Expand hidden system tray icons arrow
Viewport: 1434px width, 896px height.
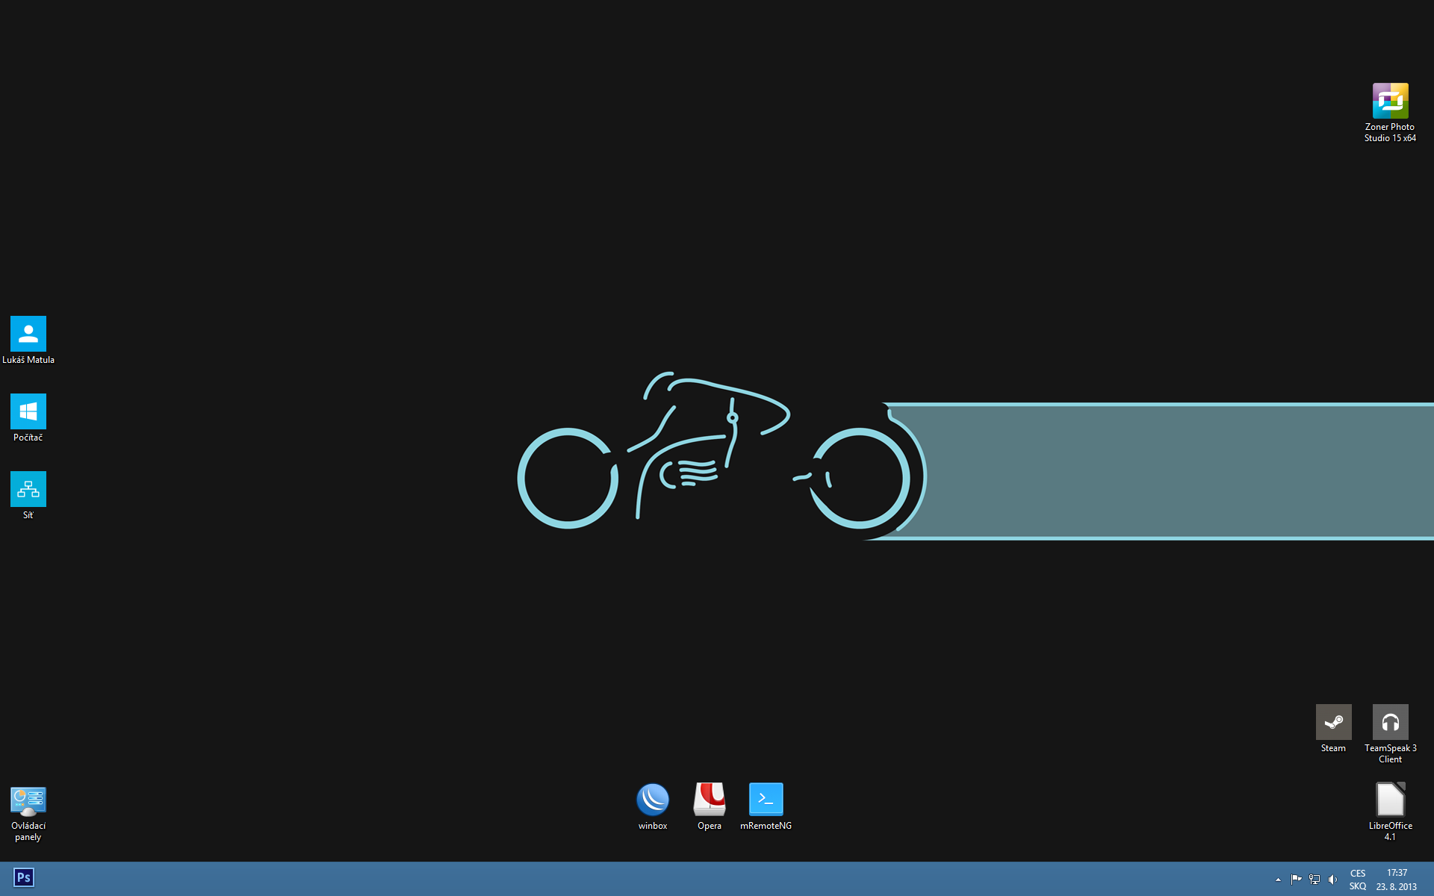tap(1278, 880)
